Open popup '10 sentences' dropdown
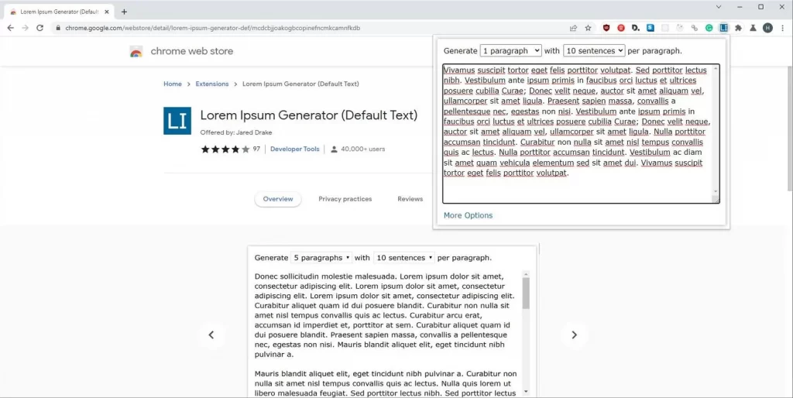This screenshot has height=398, width=793. (x=594, y=50)
